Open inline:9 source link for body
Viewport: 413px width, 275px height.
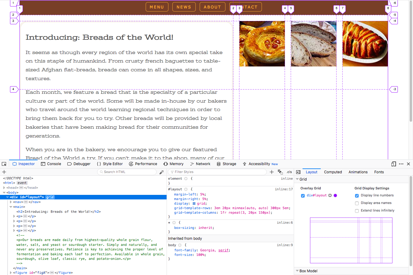tap(285, 245)
